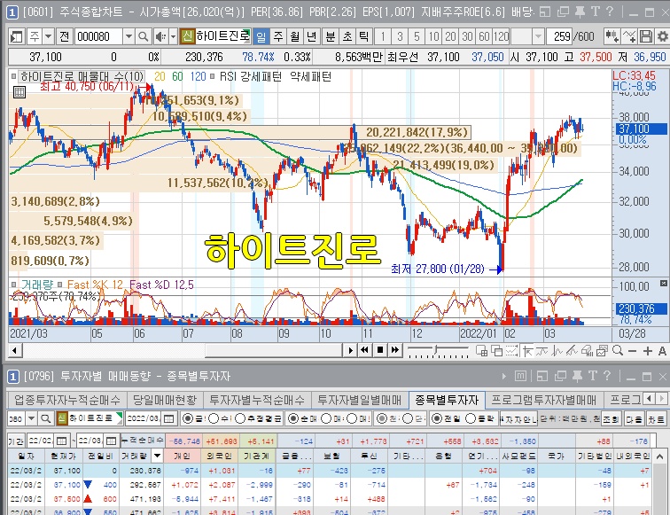This screenshot has height=515, width=670.
Task: Click 차트 chart button in investor window
Action: click(x=656, y=419)
